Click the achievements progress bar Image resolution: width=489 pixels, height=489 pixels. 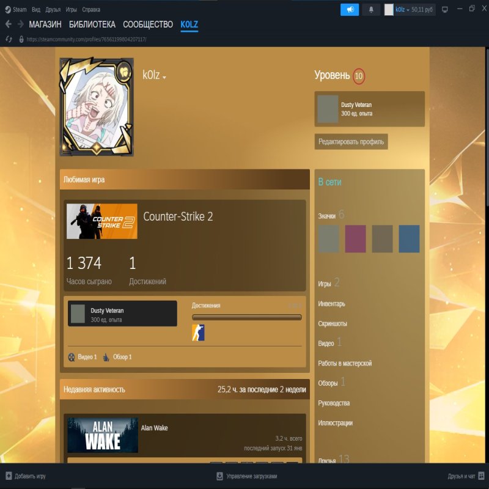click(x=246, y=317)
